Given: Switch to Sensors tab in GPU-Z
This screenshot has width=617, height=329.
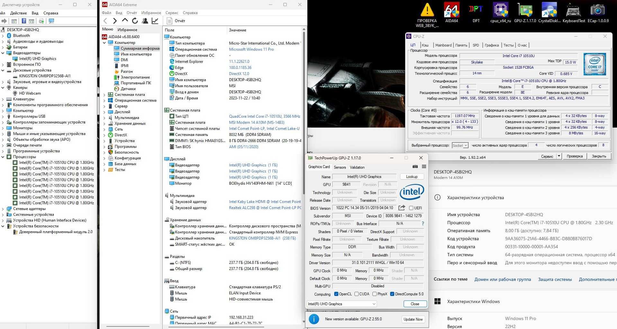Looking at the screenshot, I should coord(340,167).
